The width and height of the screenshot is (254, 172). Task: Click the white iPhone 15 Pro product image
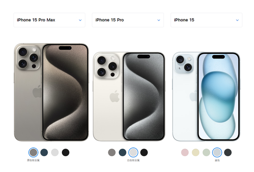pos(129,96)
